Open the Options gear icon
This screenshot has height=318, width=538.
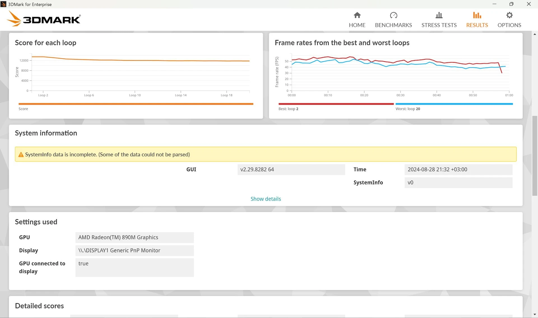[x=509, y=15]
